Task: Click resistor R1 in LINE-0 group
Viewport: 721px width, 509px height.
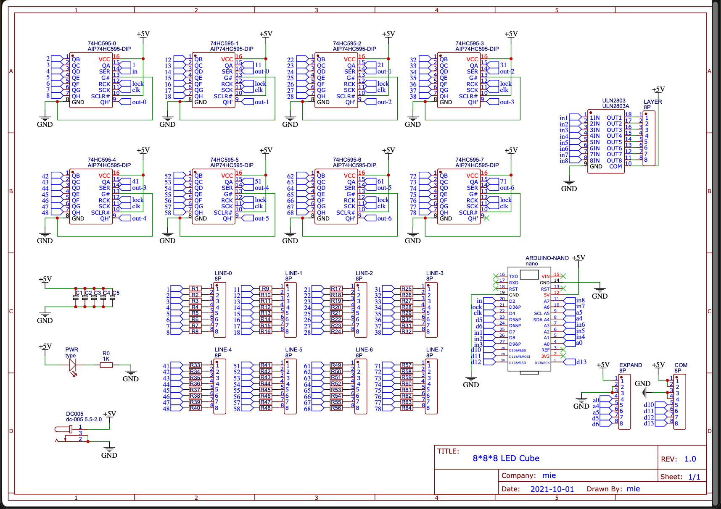Action: [195, 289]
